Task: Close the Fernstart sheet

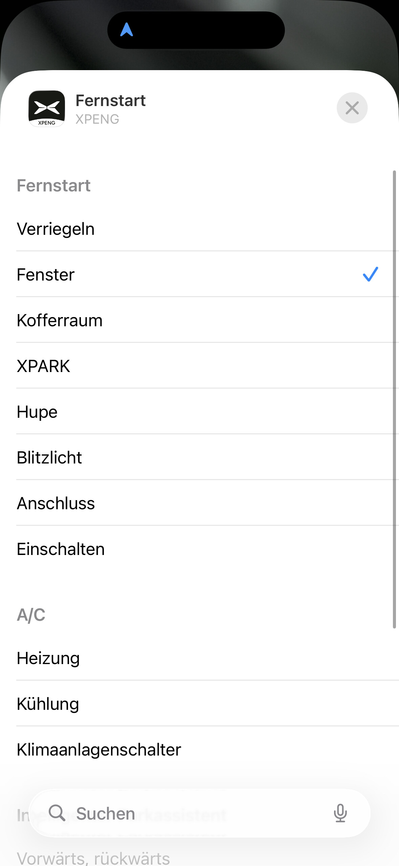Action: 352,108
